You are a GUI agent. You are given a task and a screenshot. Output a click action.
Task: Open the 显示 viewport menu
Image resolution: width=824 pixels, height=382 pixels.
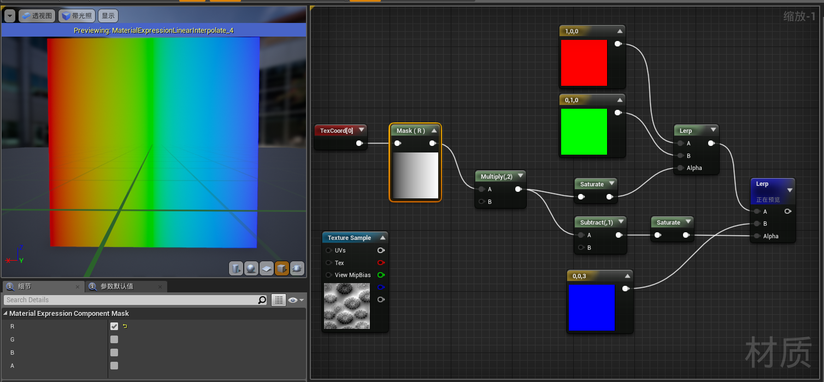pos(108,15)
